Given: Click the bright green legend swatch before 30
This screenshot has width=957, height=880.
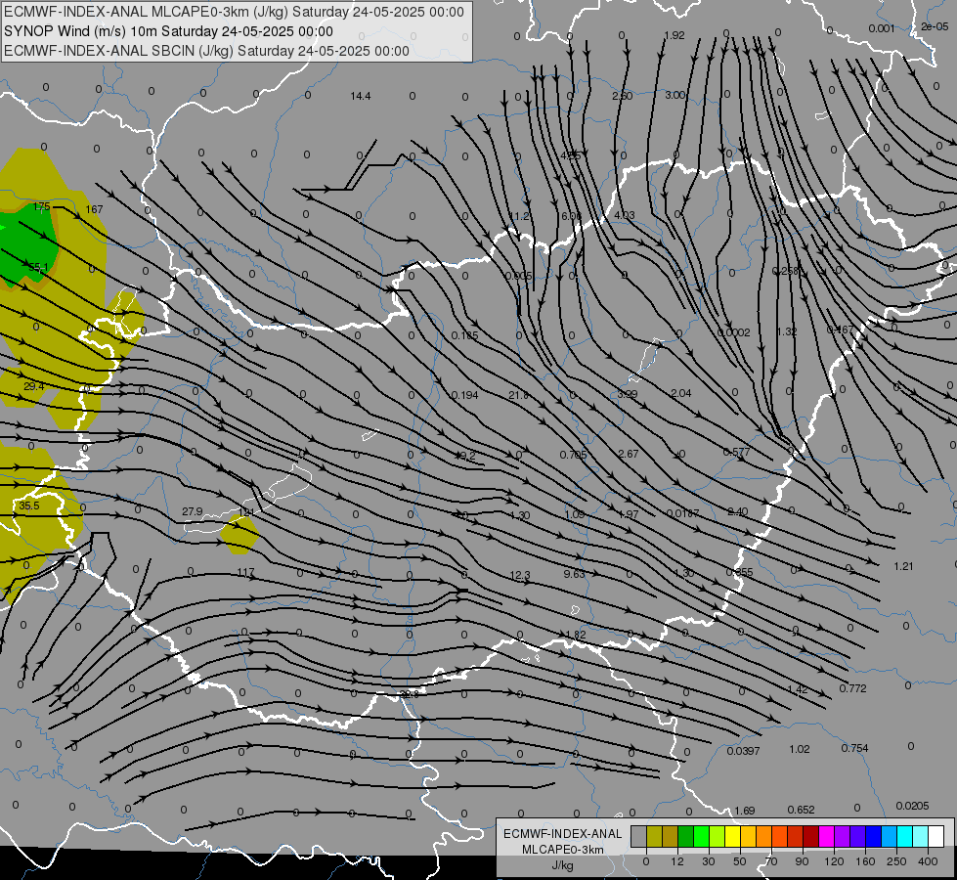Looking at the screenshot, I should coord(701,837).
